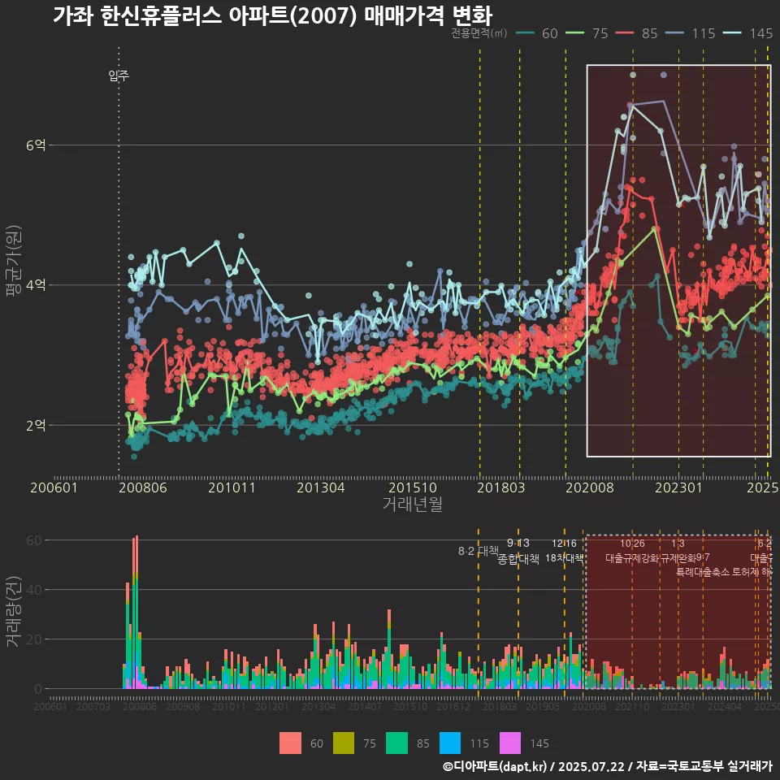This screenshot has height=780, width=780.
Task: Click the chart title 가좌 한신휴플러스 아파트(2007) 매매가격 변화
Action: (272, 15)
